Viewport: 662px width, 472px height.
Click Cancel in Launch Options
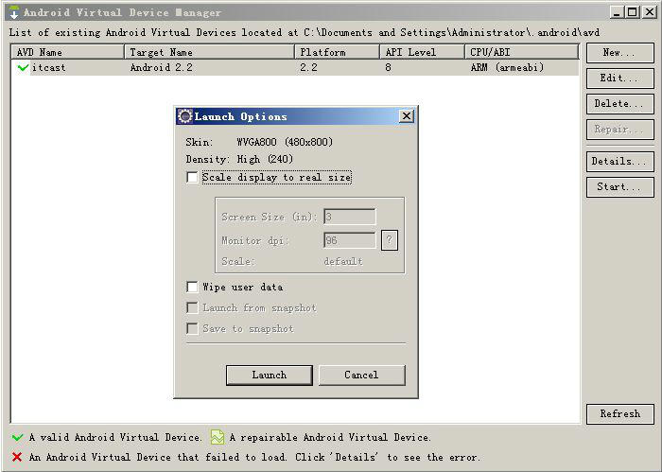[x=362, y=376]
